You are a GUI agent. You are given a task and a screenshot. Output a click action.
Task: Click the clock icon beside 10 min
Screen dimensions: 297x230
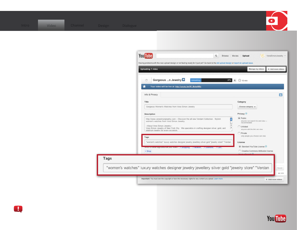239,80
